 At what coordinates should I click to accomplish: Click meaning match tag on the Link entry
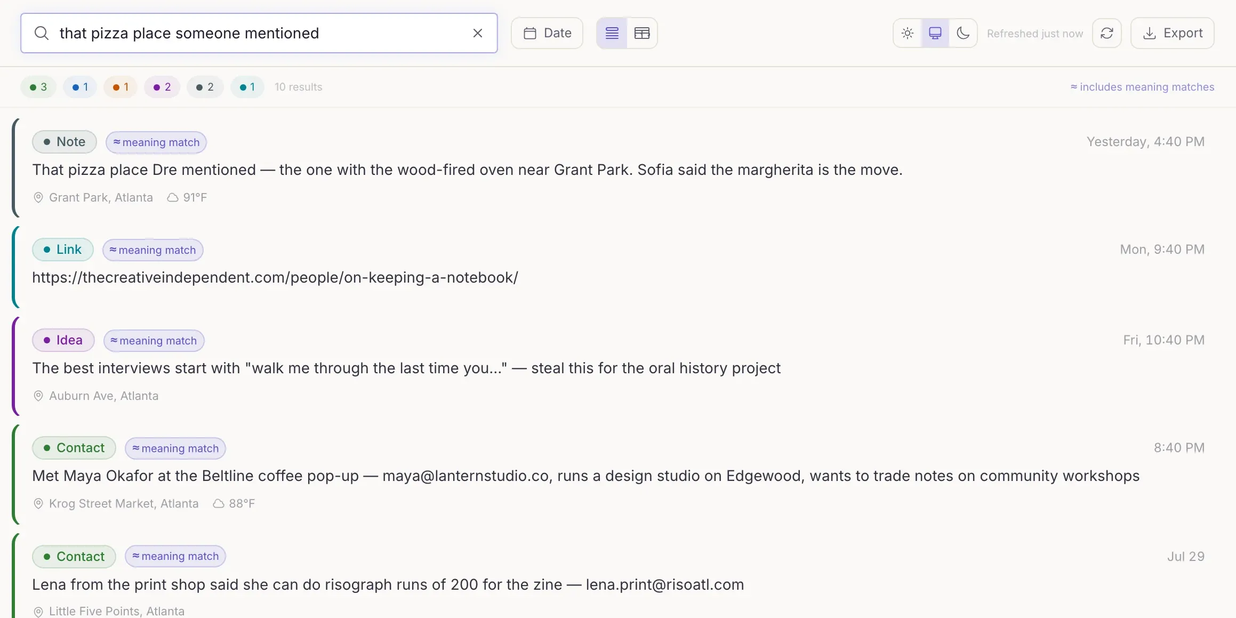(153, 250)
